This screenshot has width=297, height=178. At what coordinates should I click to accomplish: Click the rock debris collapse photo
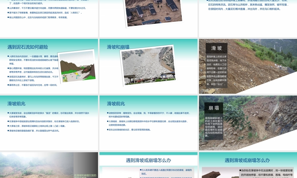pyautogui.click(x=148, y=65)
